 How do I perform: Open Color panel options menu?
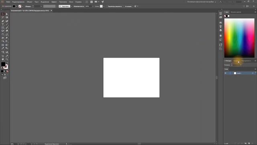click(x=255, y=12)
